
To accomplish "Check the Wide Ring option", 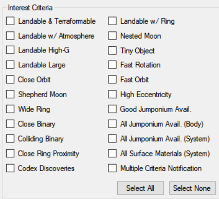I will pyautogui.click(x=10, y=109).
